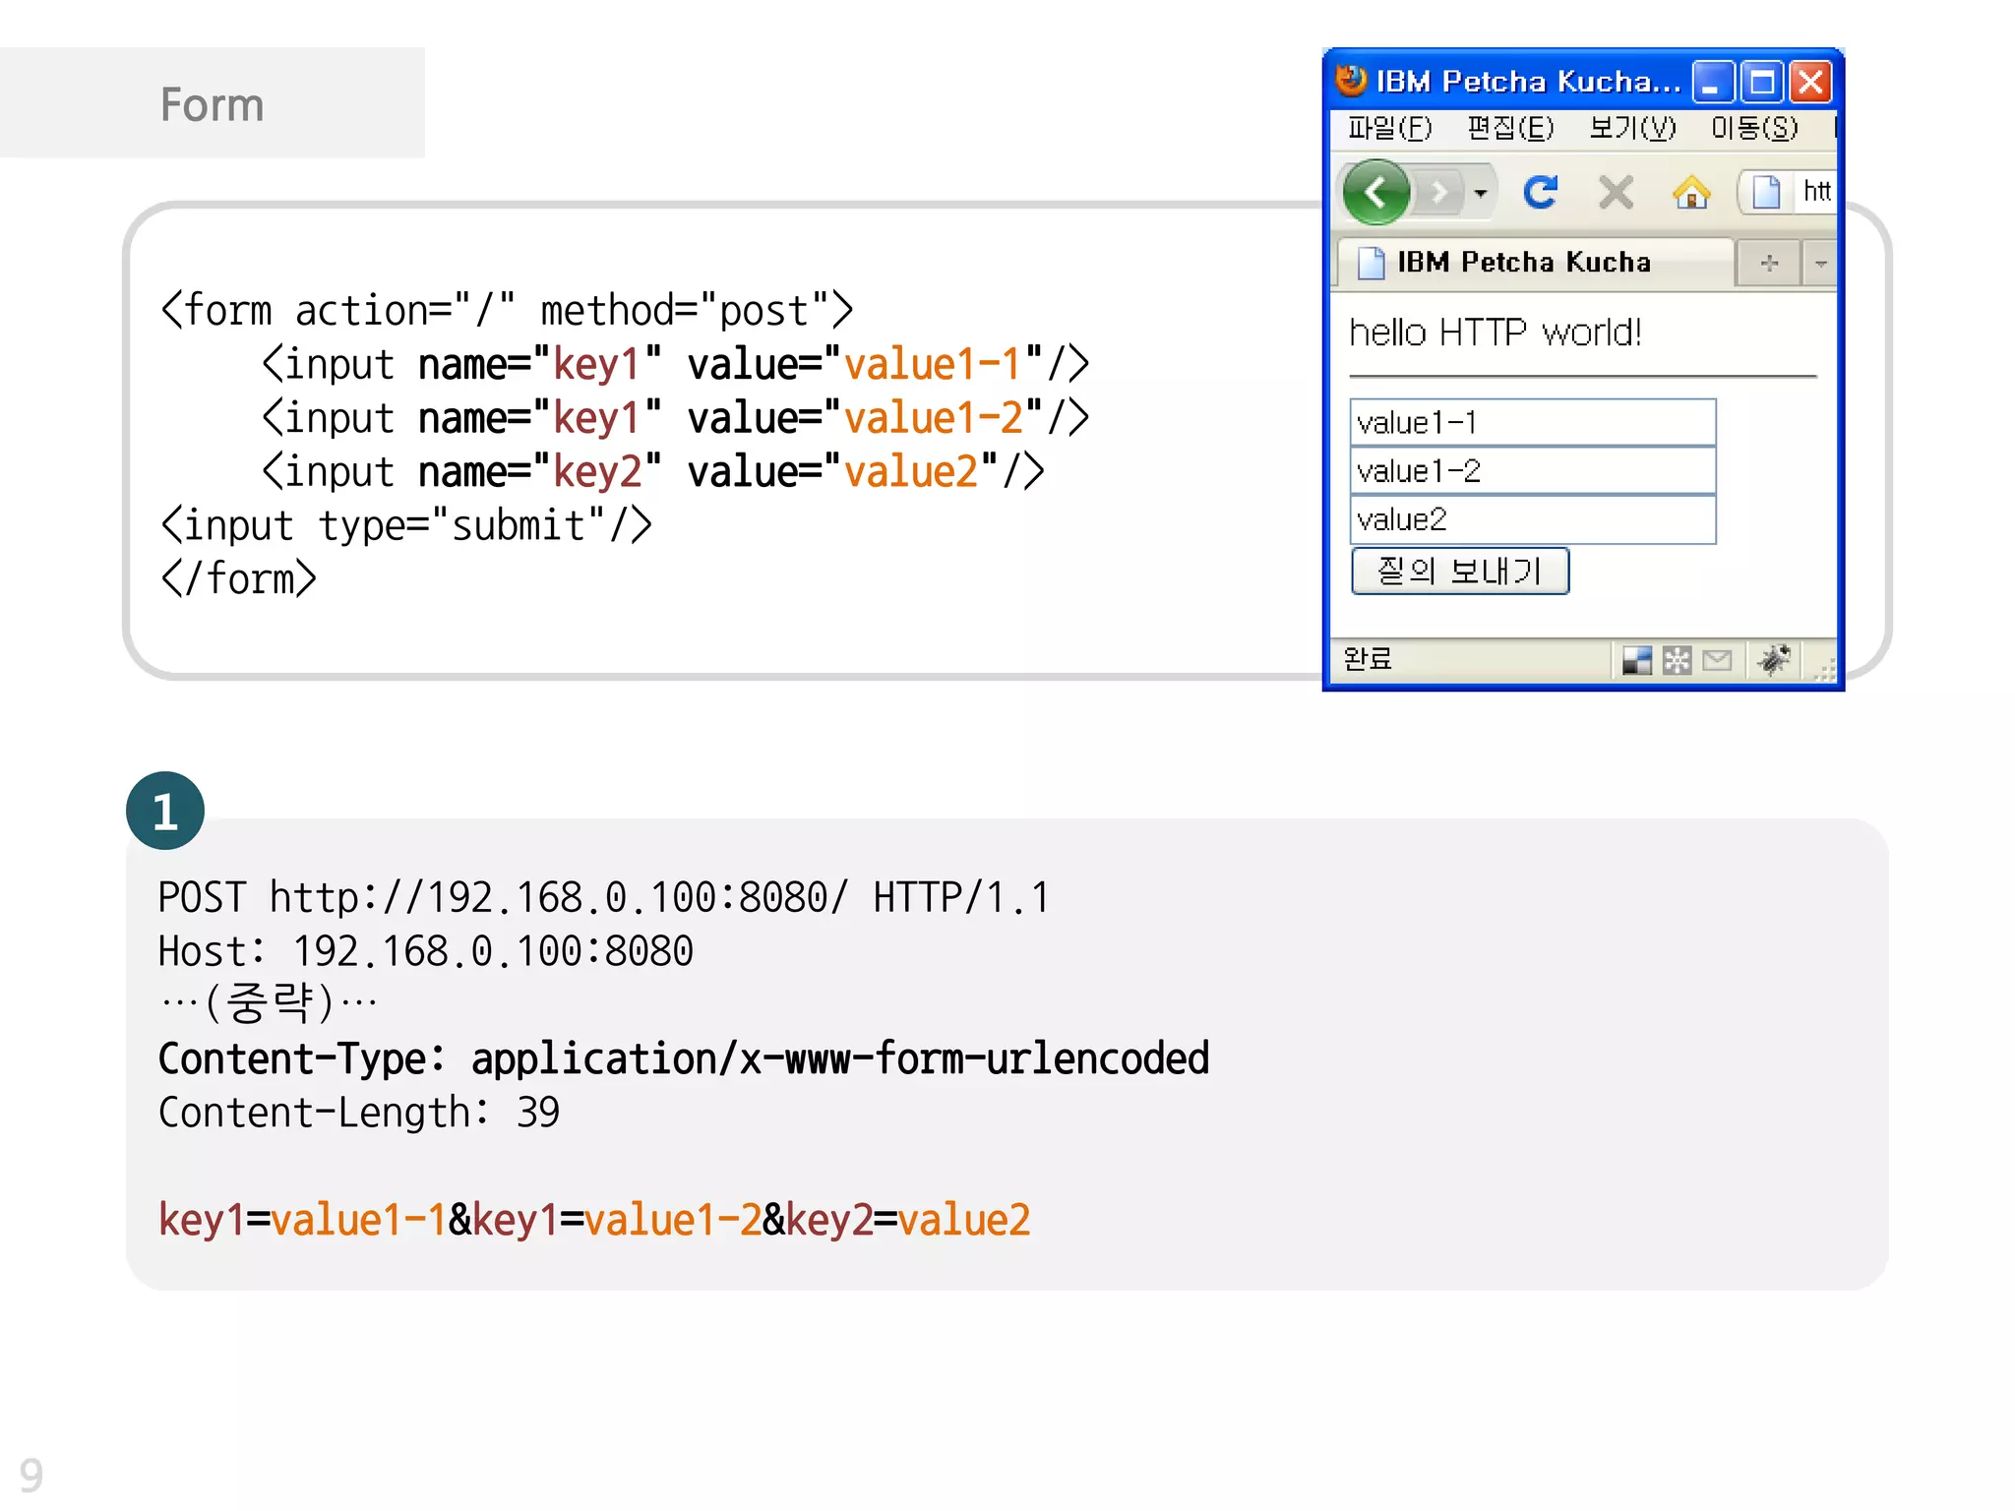Click the Forward arrow button
Image resolution: width=2015 pixels, height=1511 pixels.
(x=1439, y=192)
